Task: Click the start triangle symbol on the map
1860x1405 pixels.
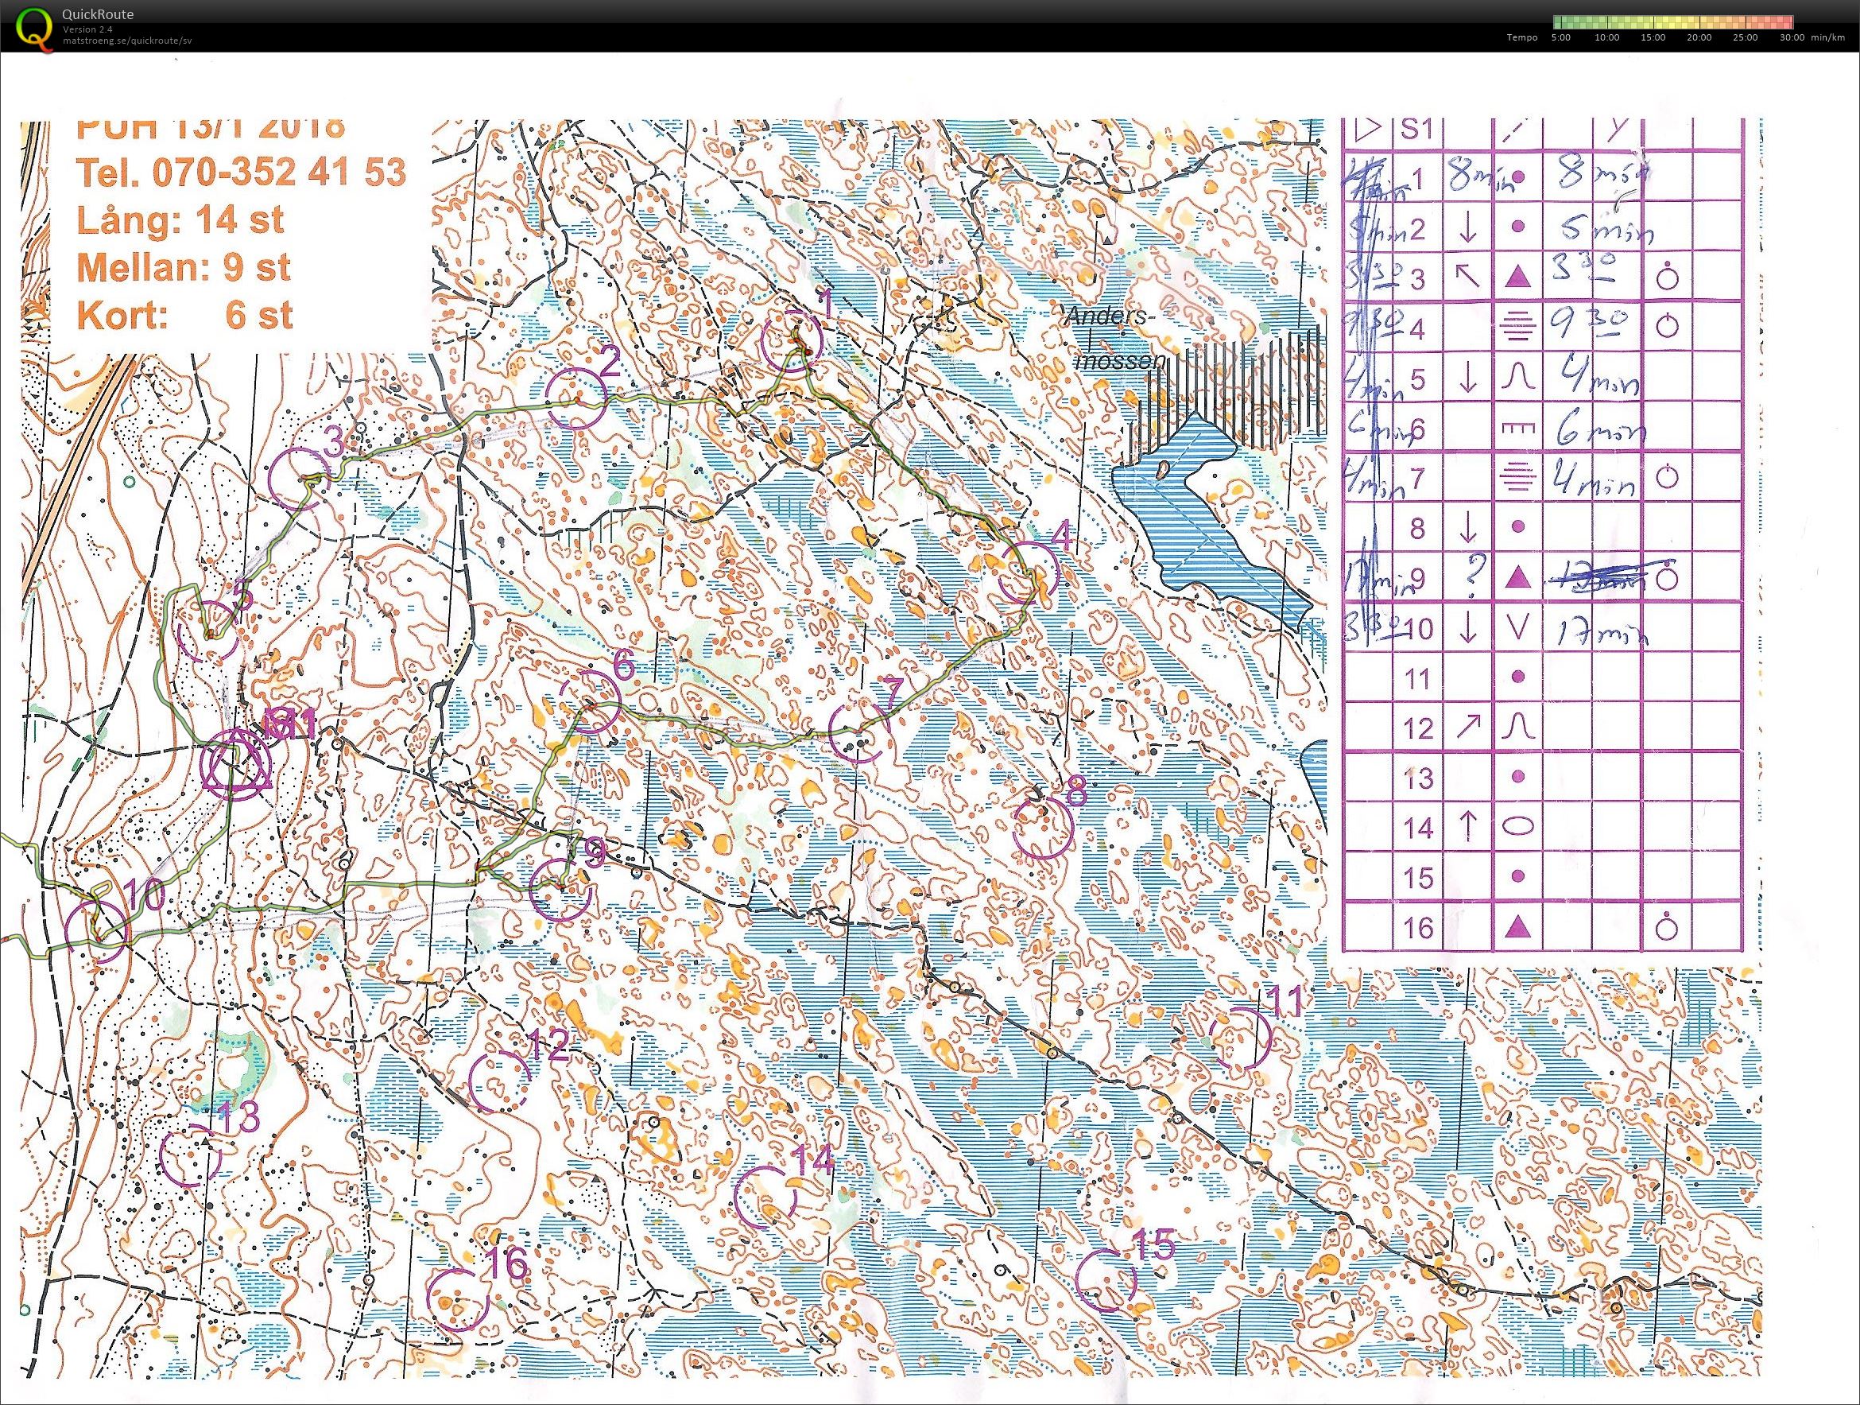Action: 238,762
